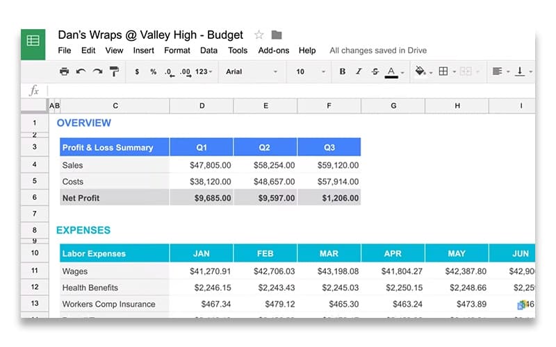The image size is (556, 347).
Task: Click the Google Sheets home logo
Action: 33,41
